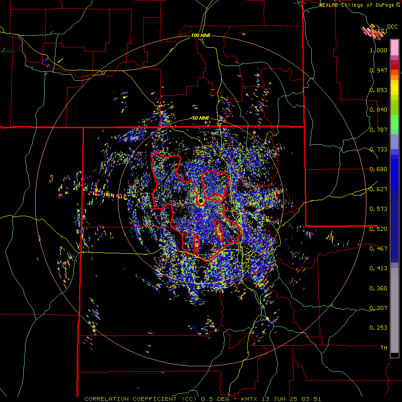Viewport: 402px width, 402px height.
Task: Click the 100 NMI range ring label
Action: (x=201, y=35)
